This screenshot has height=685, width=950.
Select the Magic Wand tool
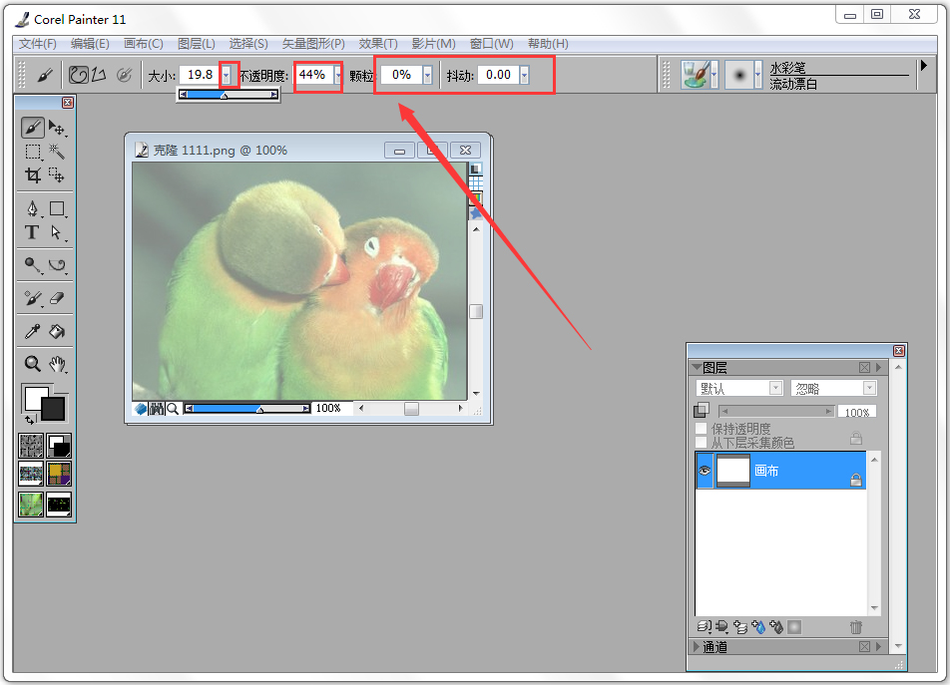click(55, 153)
